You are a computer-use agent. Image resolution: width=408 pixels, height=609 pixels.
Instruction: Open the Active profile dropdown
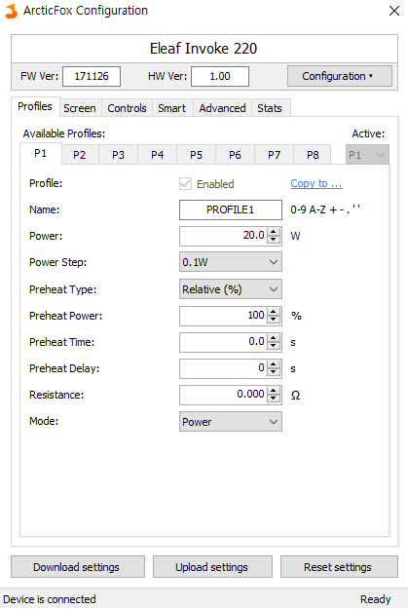367,155
